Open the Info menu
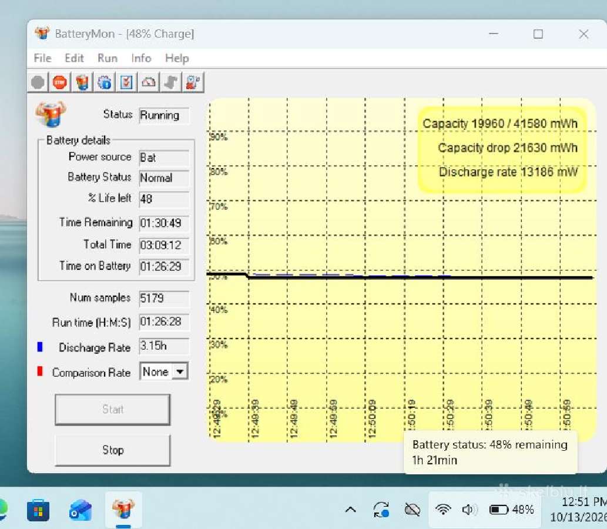Screen dimensions: 607x529 (141, 58)
